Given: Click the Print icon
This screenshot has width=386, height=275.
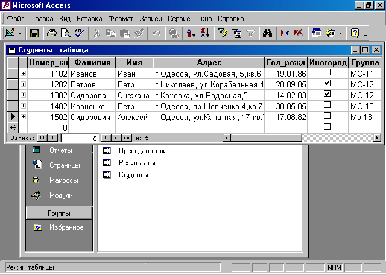Looking at the screenshot, I should 52,33.
